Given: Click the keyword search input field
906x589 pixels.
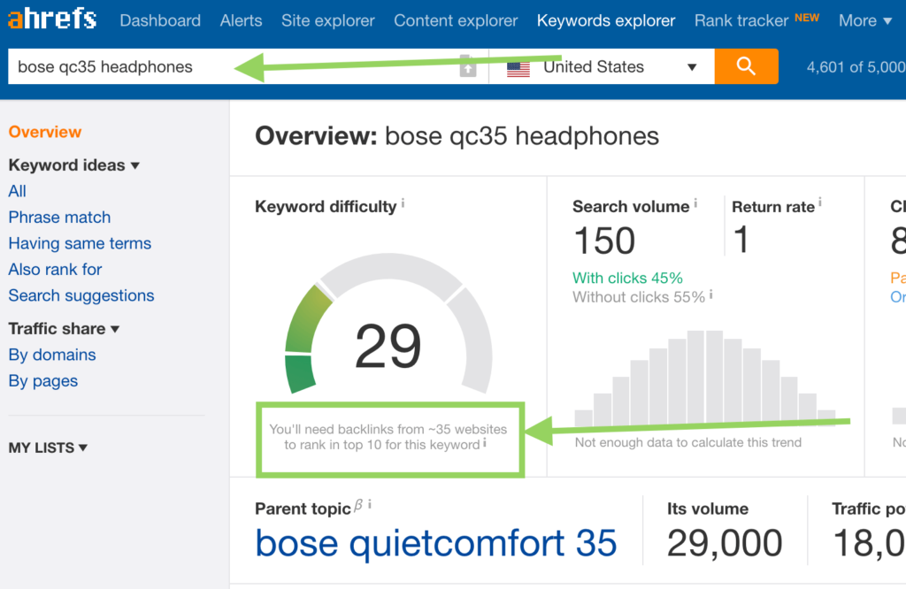Looking at the screenshot, I should click(x=237, y=66).
